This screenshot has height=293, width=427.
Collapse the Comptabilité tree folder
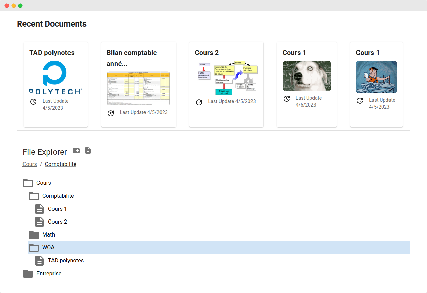point(219,196)
